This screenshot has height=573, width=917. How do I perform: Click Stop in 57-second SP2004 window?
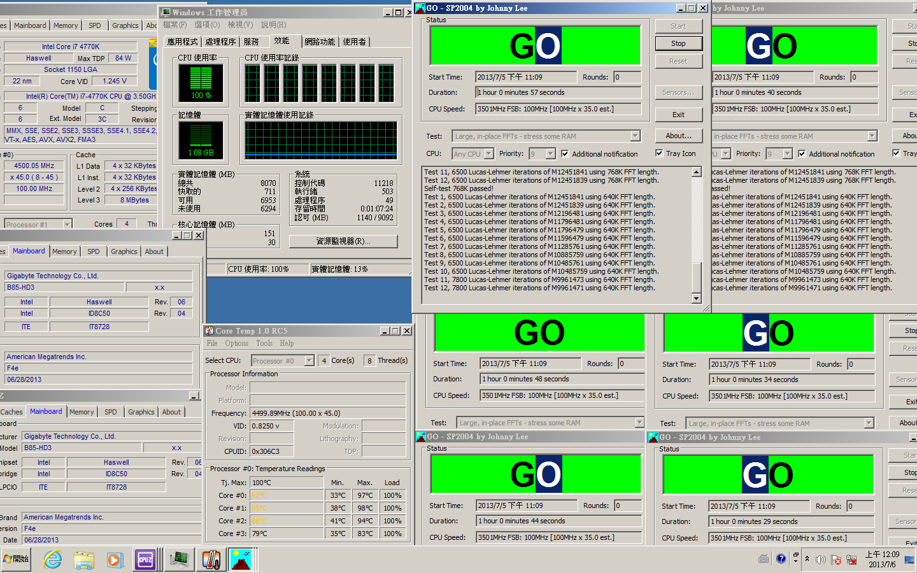(x=678, y=43)
